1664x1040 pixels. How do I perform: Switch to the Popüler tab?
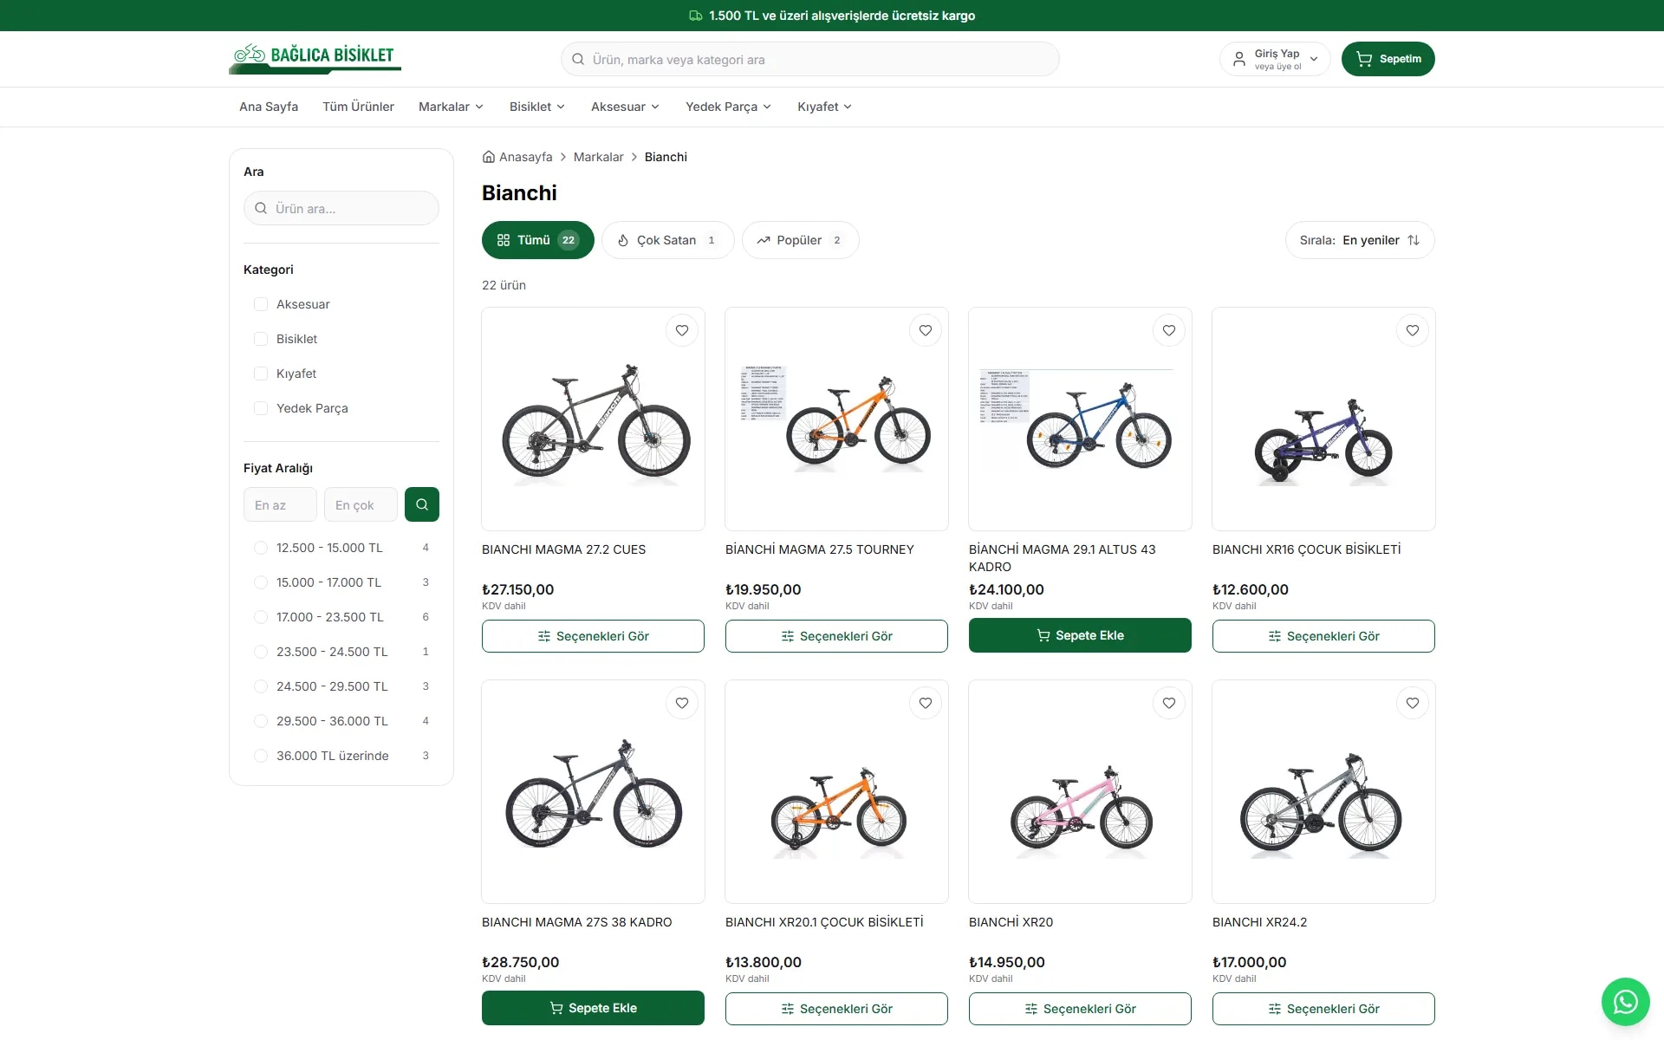[801, 240]
